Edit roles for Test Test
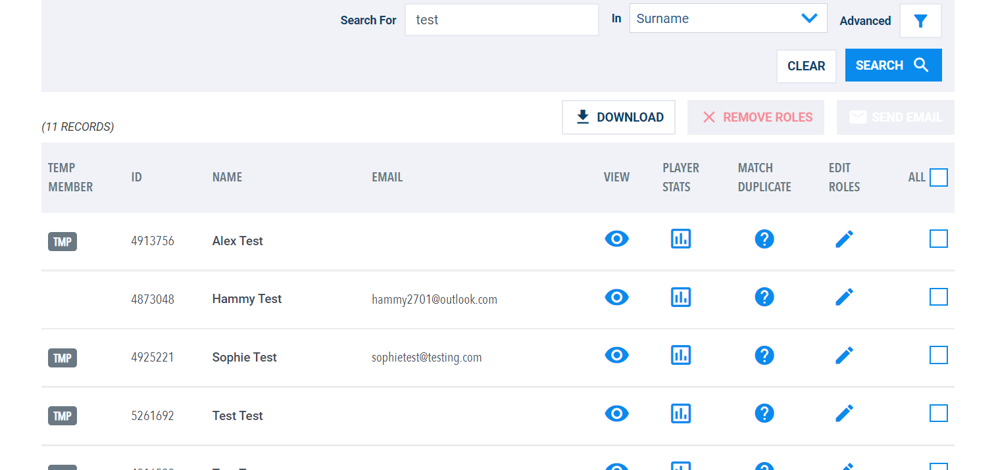Image resolution: width=996 pixels, height=470 pixels. pyautogui.click(x=844, y=413)
